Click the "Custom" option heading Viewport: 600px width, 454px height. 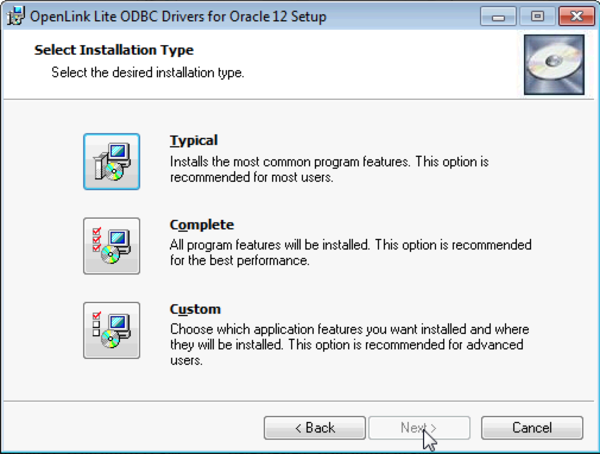point(195,309)
